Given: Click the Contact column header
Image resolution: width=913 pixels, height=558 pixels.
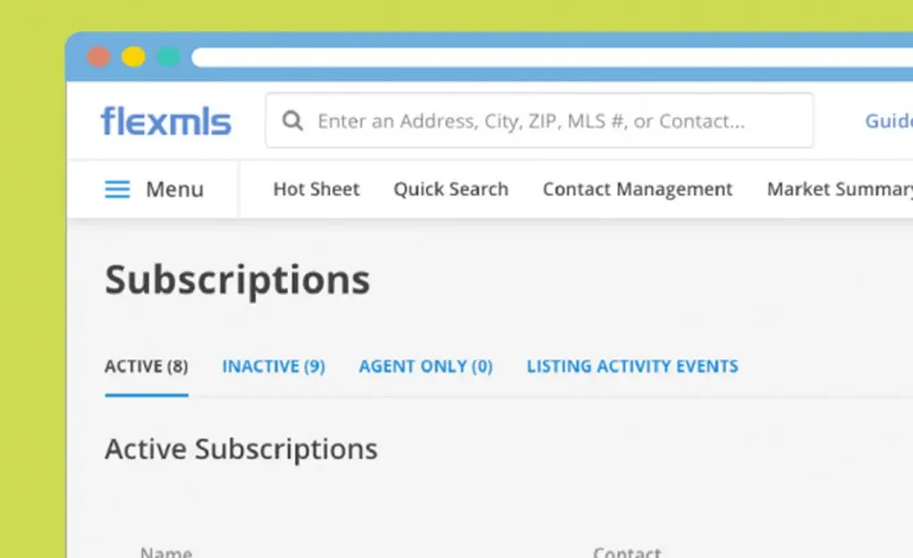Looking at the screenshot, I should click(x=627, y=552).
